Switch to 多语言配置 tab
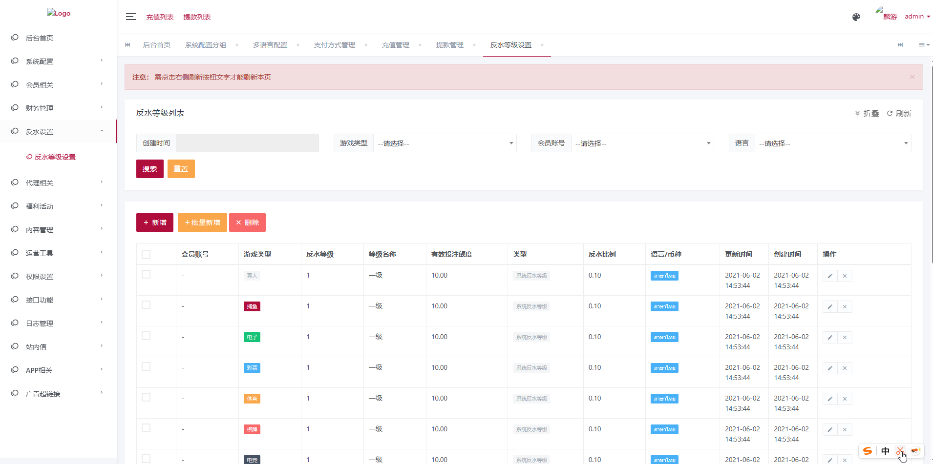 pos(270,45)
